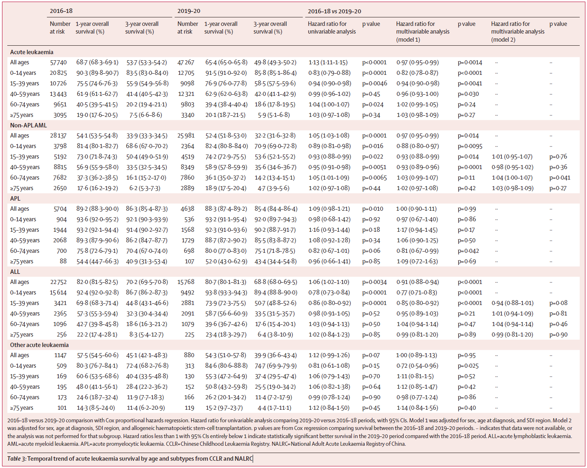Screen dimensions: 587x468
Task: Select the multivariable analysis (model 2) column header
Action: coord(517,32)
